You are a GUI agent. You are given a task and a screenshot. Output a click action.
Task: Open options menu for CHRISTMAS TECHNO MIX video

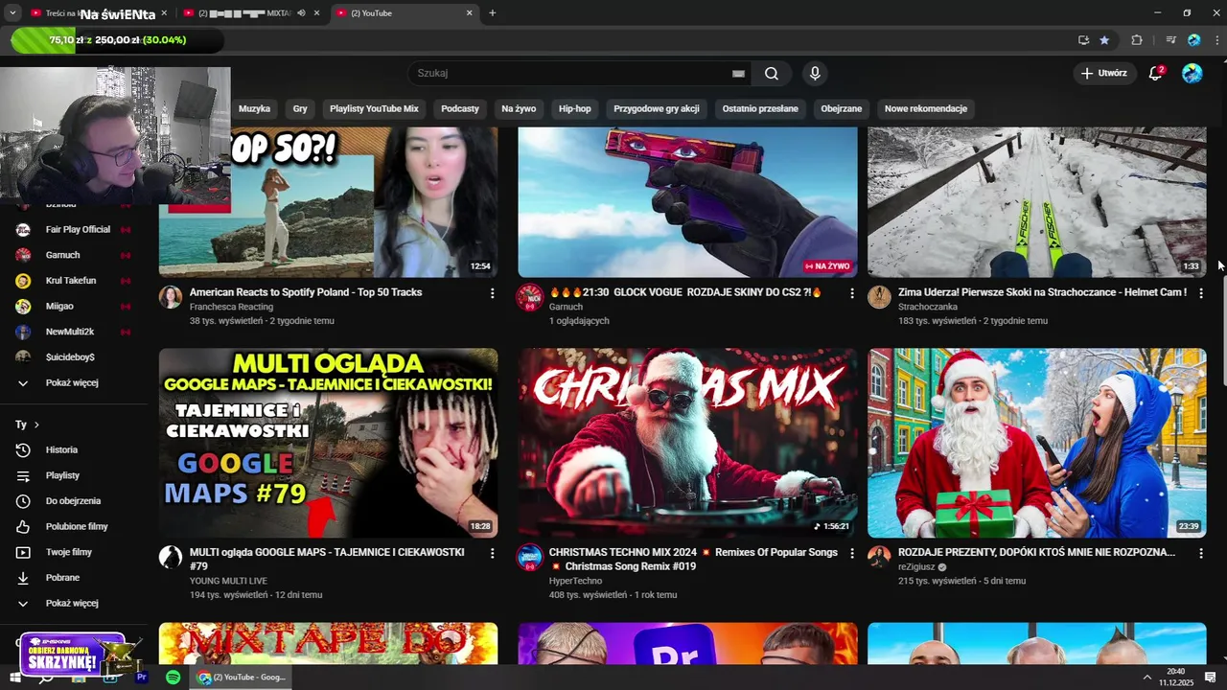pyautogui.click(x=852, y=553)
